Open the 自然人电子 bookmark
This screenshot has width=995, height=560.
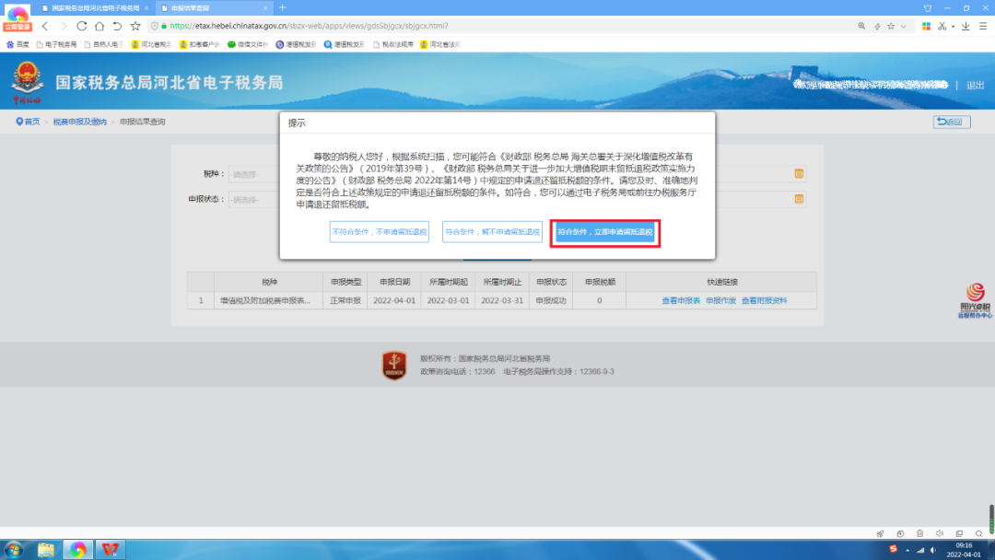(103, 44)
